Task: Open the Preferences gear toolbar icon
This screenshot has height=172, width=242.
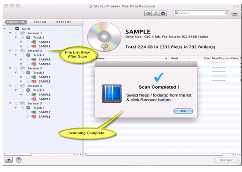Action: coord(163,13)
